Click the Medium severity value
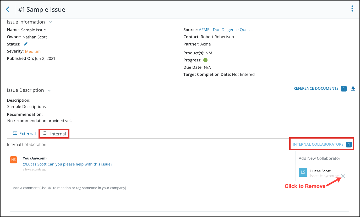Screen dimensions: 360x217 (33, 52)
